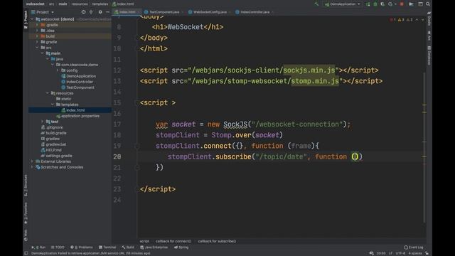
Task: Click Expand All icon in Project panel
Action: 91,12
